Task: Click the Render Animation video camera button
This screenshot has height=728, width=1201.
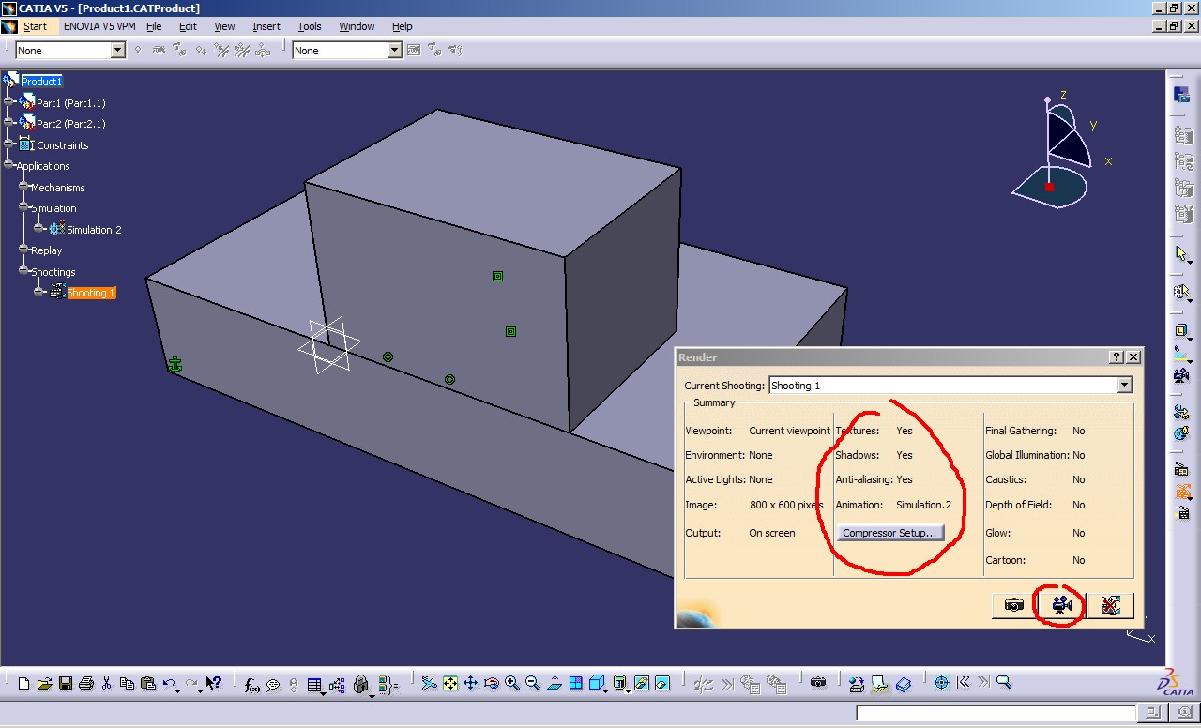Action: 1061,605
